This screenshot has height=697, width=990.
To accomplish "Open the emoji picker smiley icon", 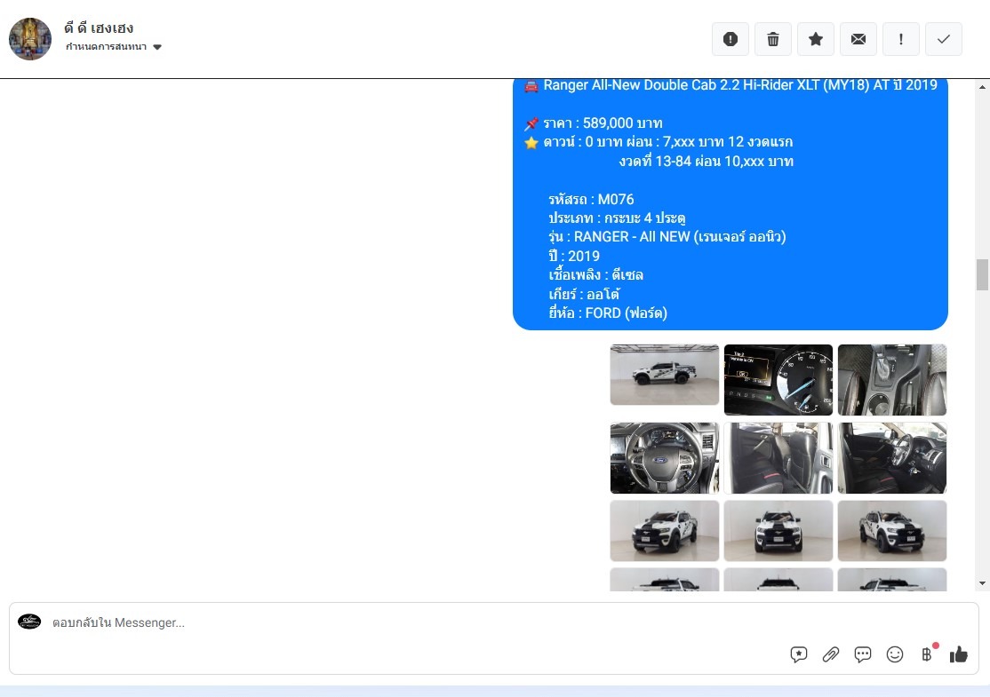I will point(895,654).
